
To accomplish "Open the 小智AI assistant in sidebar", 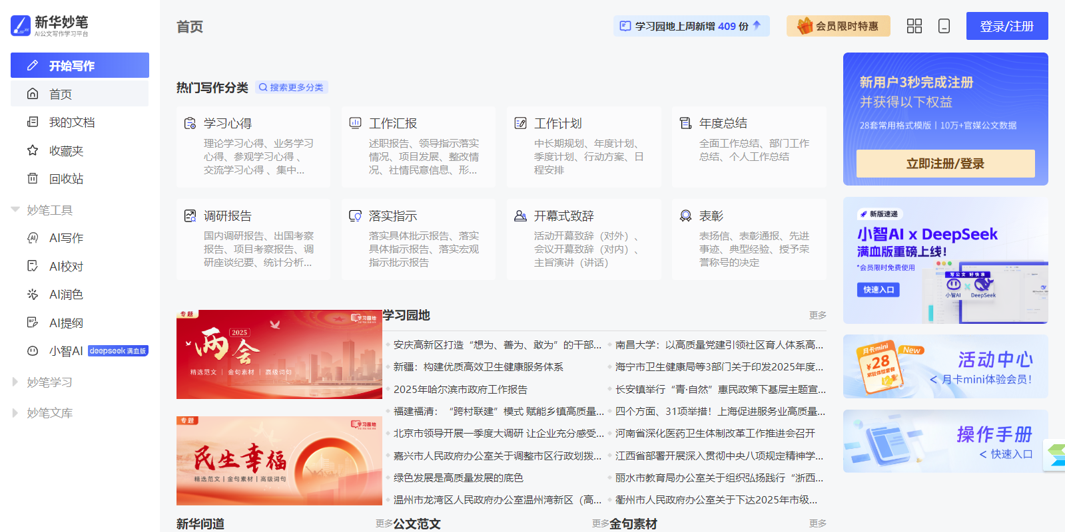I will (66, 351).
